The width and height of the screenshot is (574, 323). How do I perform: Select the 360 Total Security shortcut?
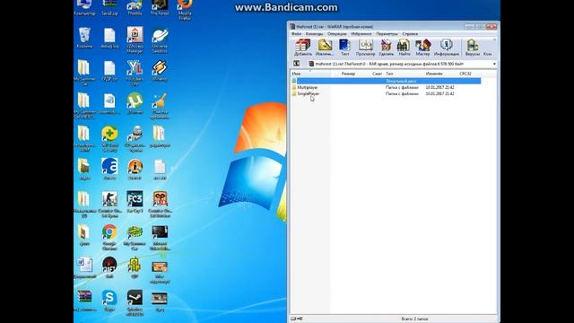pyautogui.click(x=109, y=139)
